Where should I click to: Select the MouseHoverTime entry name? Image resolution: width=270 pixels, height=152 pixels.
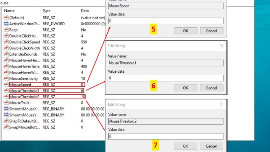[24, 66]
